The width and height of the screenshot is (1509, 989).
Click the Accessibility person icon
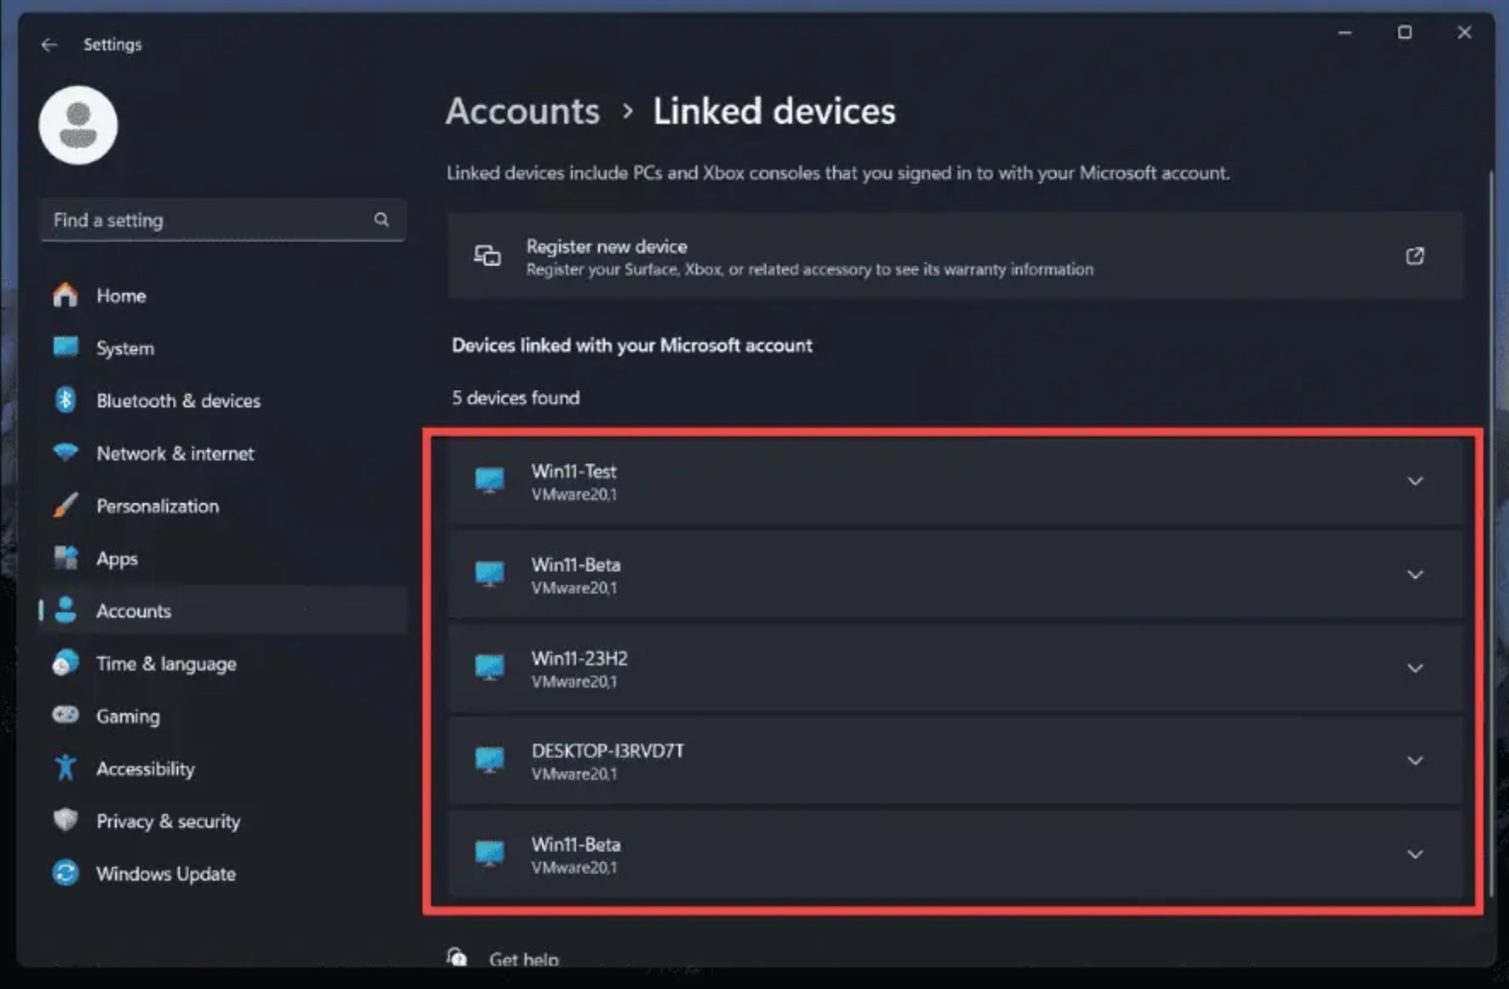[64, 768]
